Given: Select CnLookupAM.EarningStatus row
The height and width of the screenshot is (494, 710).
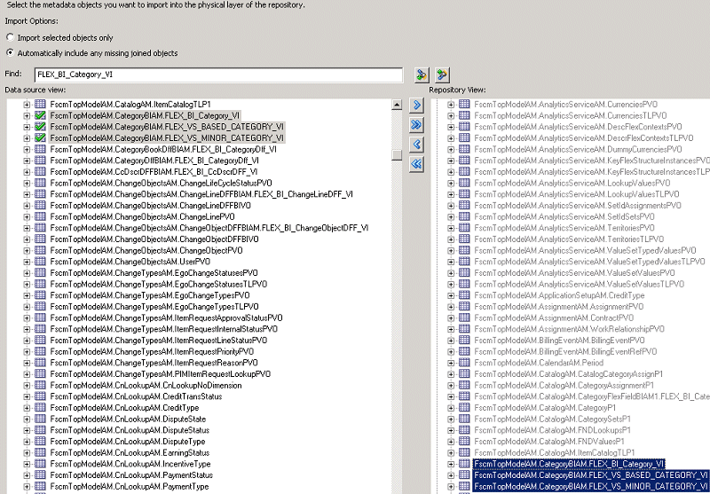Looking at the screenshot, I should coord(130,453).
